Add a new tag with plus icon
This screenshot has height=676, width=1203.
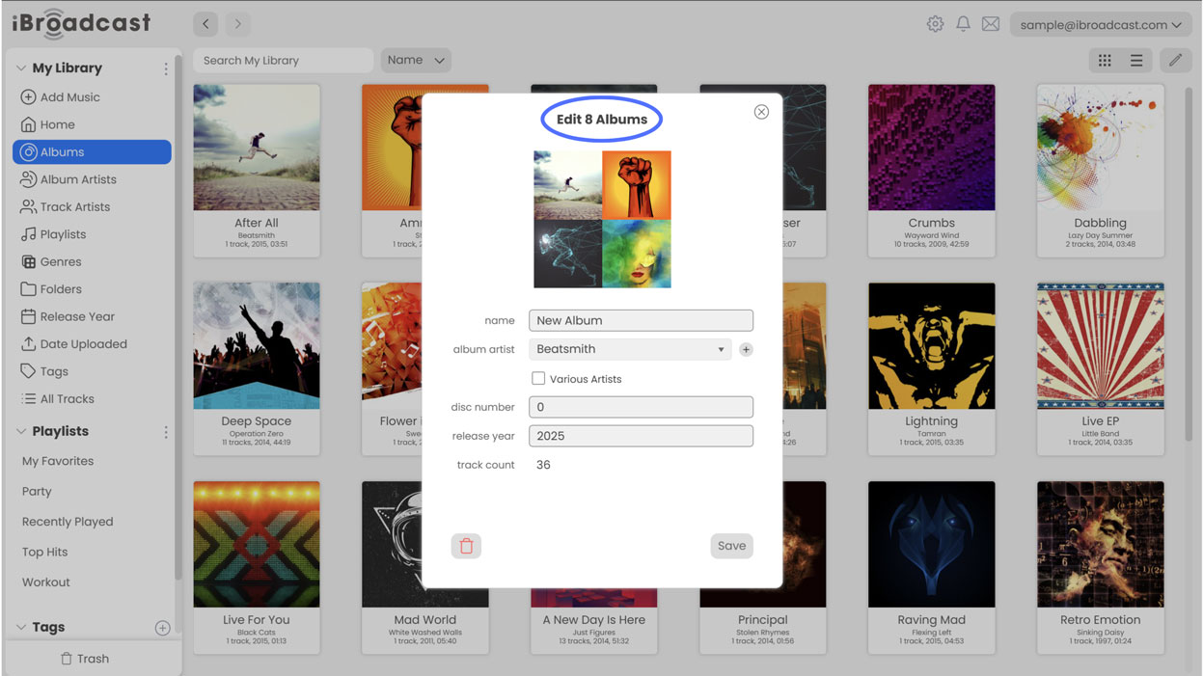pyautogui.click(x=162, y=628)
